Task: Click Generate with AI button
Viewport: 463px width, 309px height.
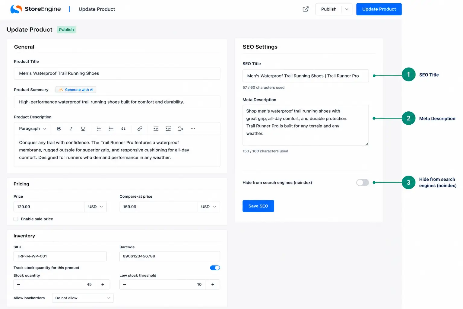Action: tap(76, 90)
